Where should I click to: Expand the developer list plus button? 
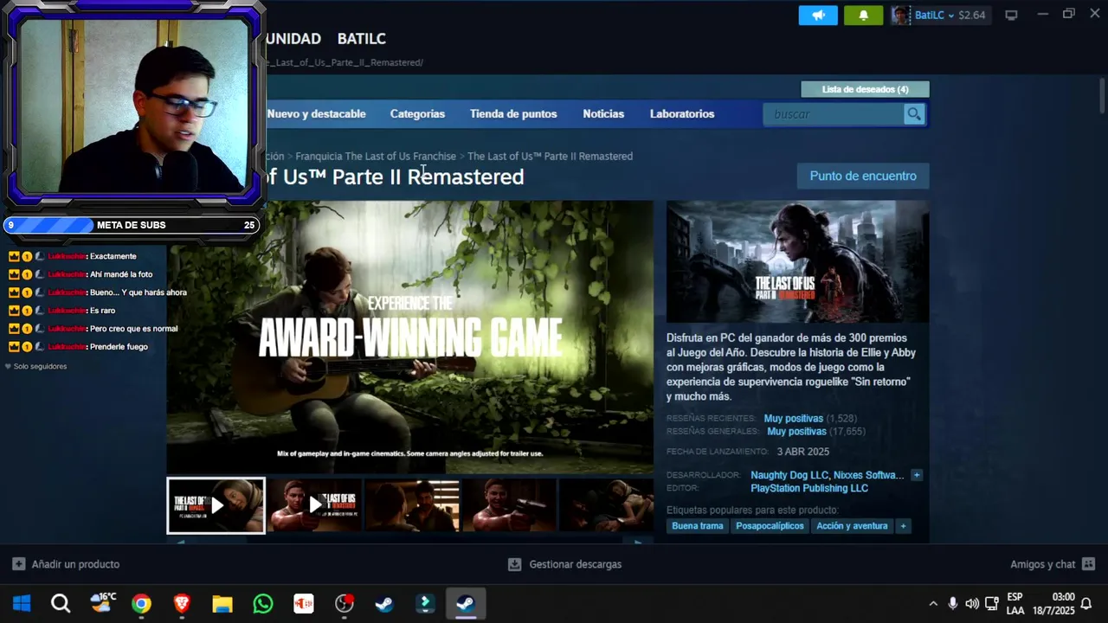pyautogui.click(x=917, y=475)
